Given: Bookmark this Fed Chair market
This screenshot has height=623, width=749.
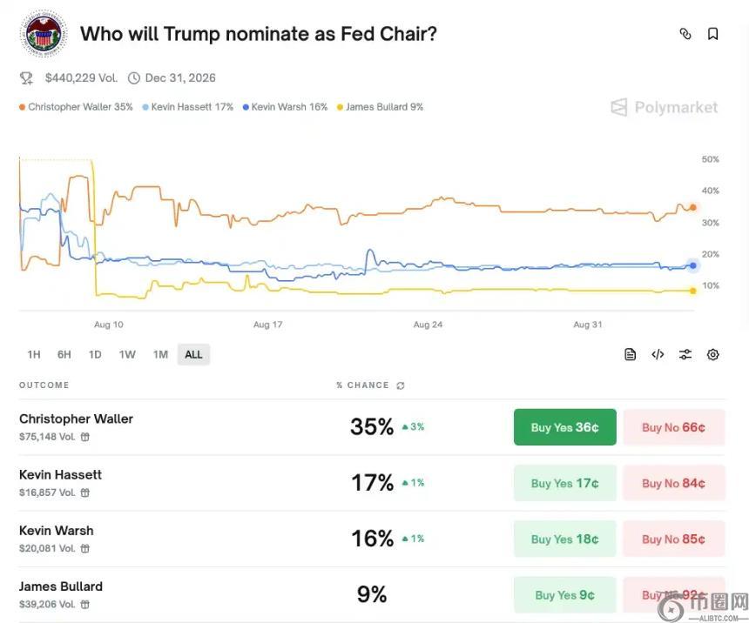Looking at the screenshot, I should coord(712,34).
